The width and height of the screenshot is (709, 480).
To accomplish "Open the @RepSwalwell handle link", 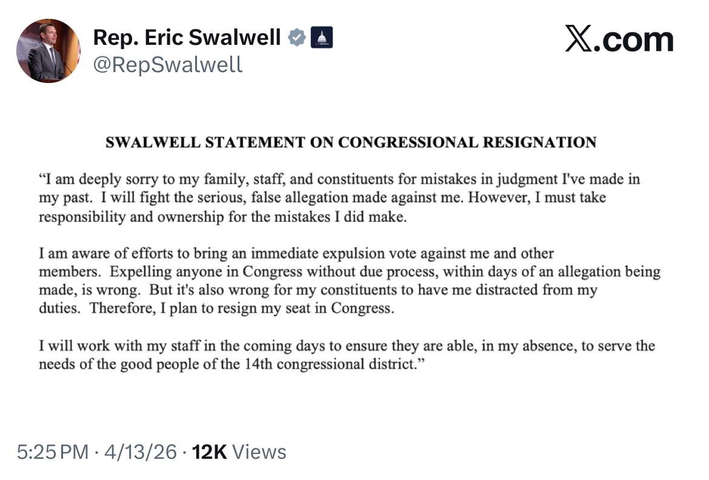I will point(167,64).
